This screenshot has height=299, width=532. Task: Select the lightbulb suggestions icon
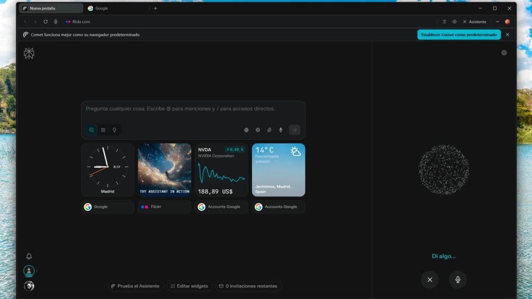(114, 130)
